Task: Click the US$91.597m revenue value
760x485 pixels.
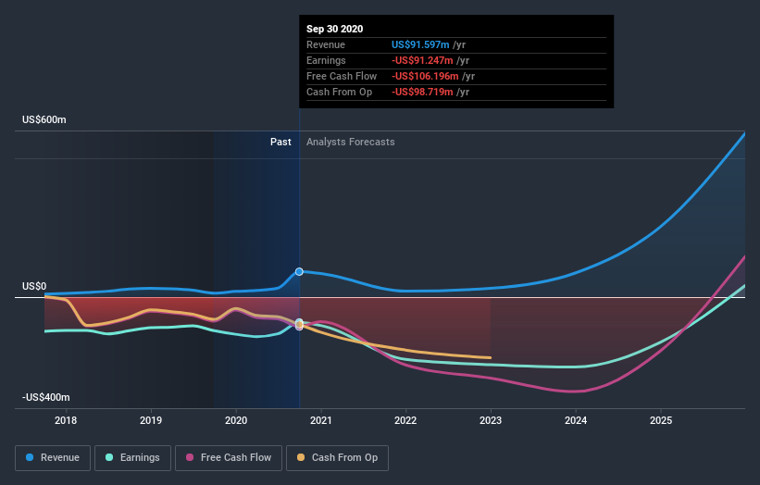Action: point(420,44)
